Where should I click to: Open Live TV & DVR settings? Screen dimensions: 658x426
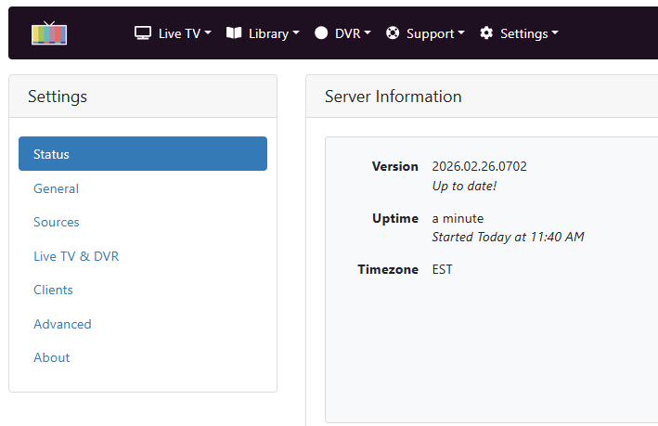76,256
